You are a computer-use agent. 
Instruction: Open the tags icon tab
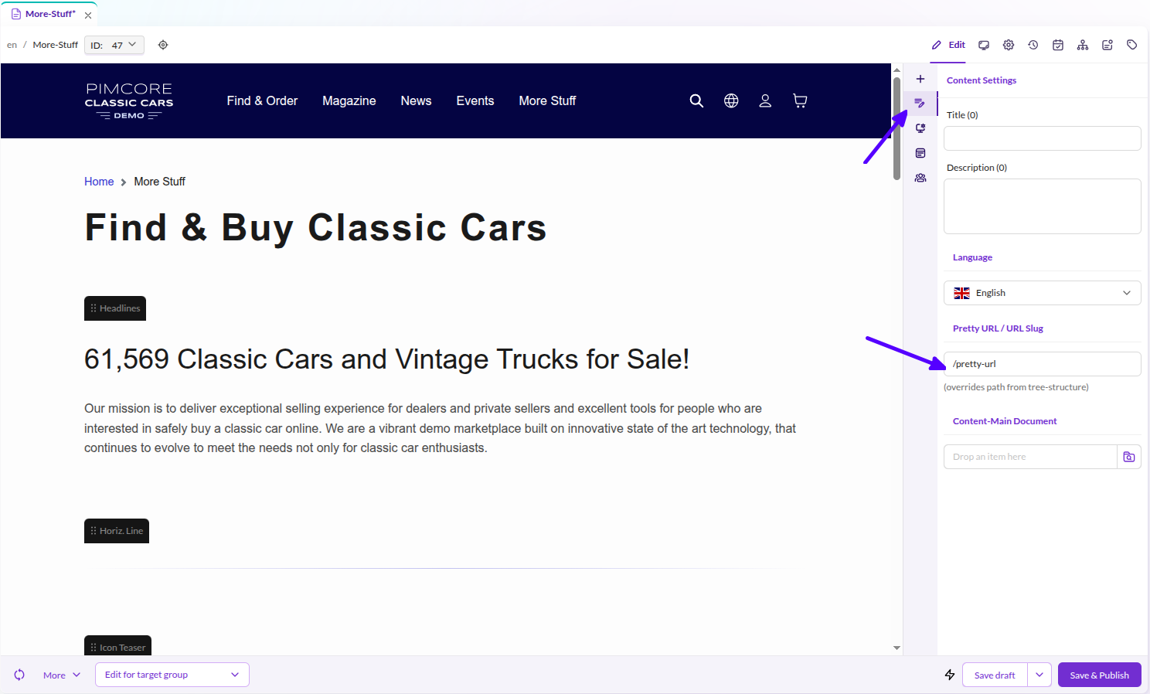point(1132,45)
